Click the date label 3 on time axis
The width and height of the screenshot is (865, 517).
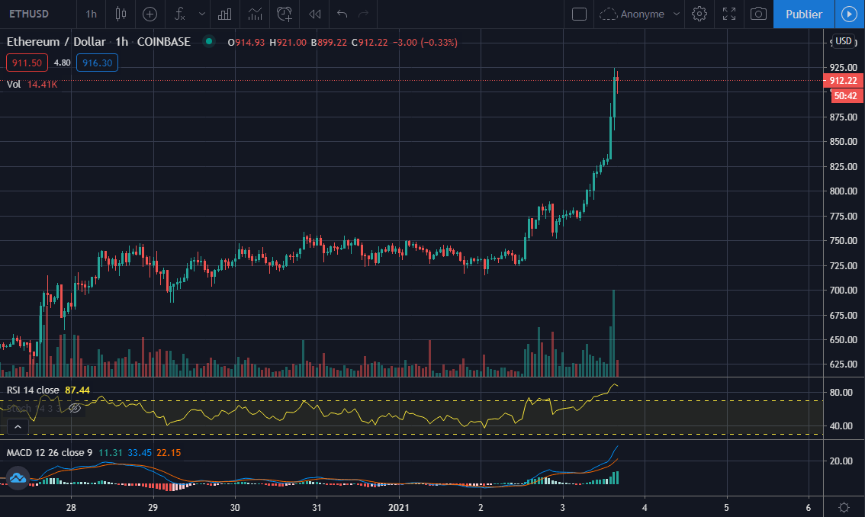point(562,507)
